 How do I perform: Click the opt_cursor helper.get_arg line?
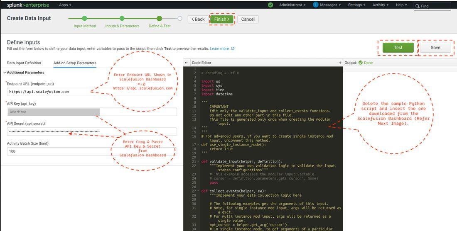pos(248,225)
